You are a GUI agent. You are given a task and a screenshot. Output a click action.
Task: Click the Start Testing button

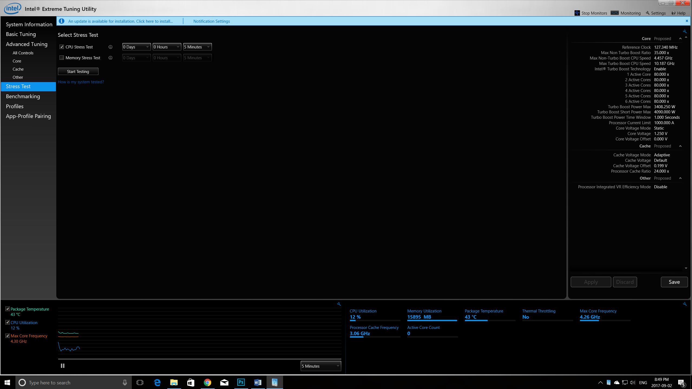pyautogui.click(x=78, y=71)
